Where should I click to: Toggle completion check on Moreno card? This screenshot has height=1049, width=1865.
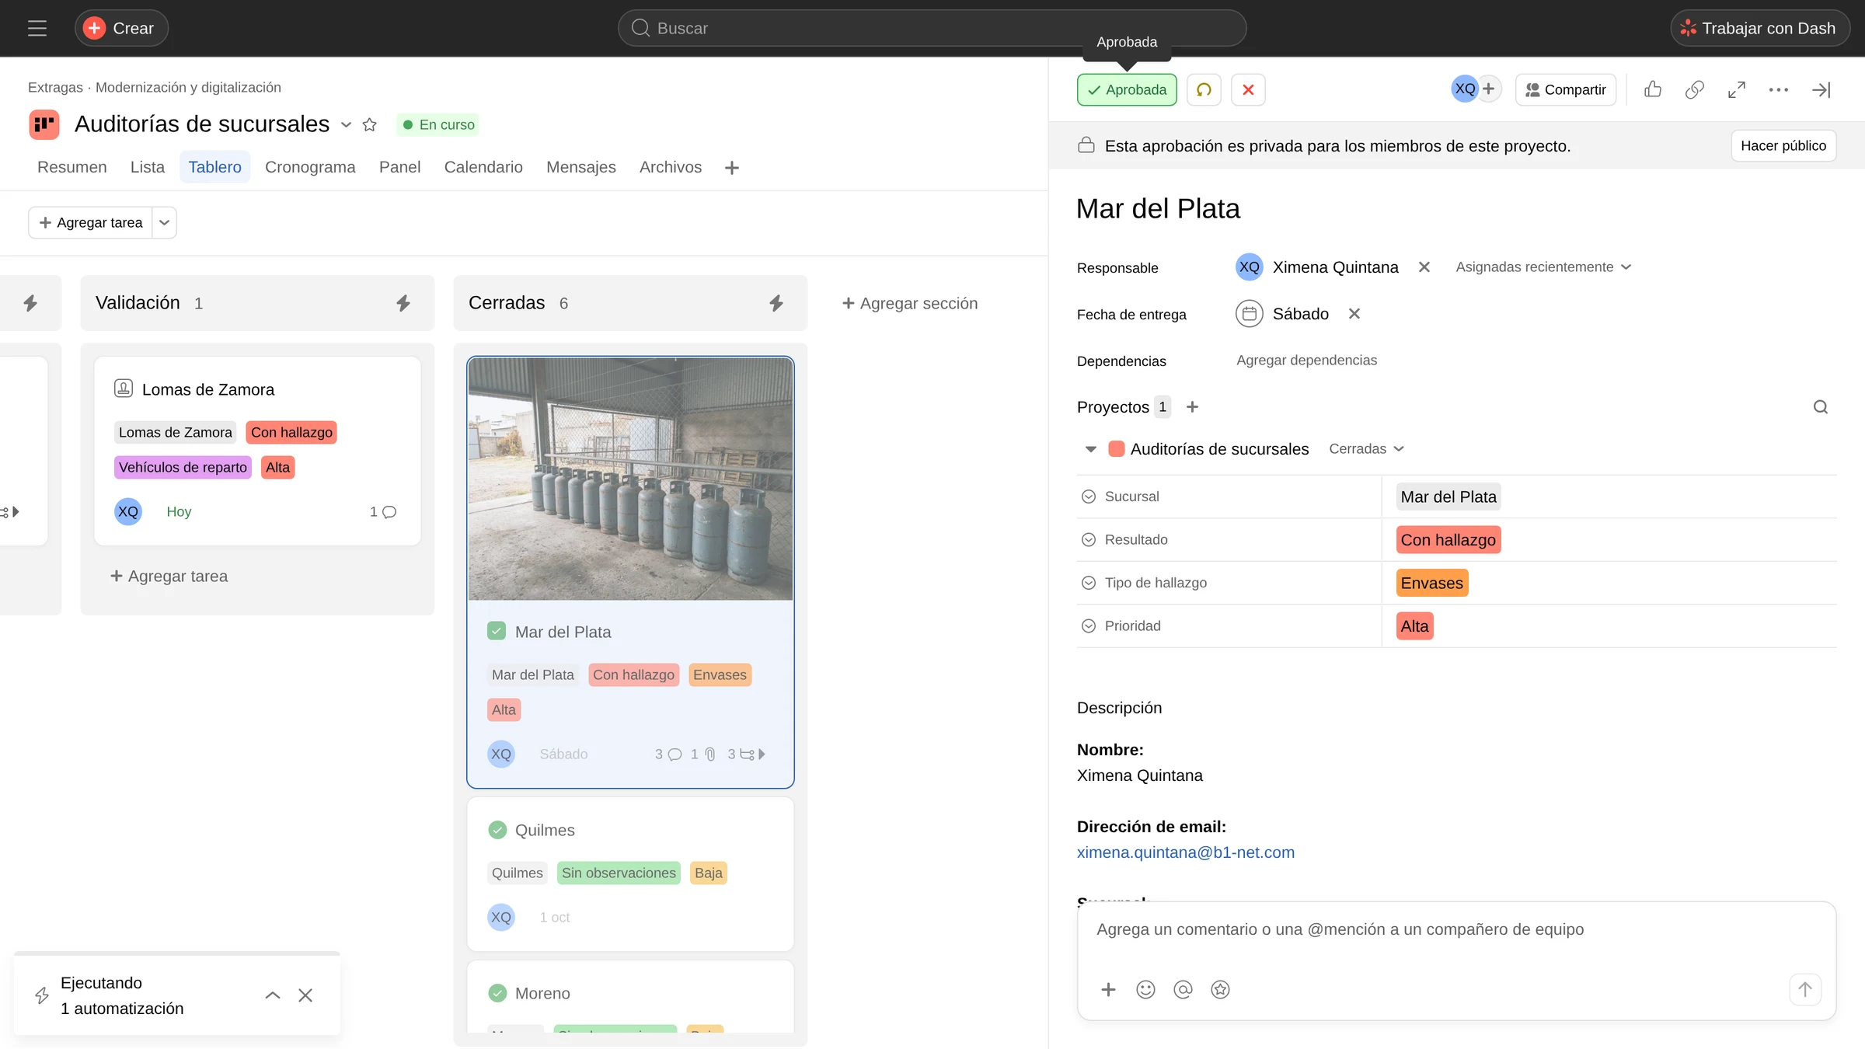click(x=497, y=993)
